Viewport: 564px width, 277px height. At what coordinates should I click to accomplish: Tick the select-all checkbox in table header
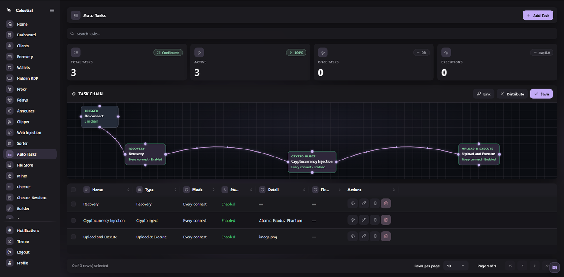click(x=73, y=190)
